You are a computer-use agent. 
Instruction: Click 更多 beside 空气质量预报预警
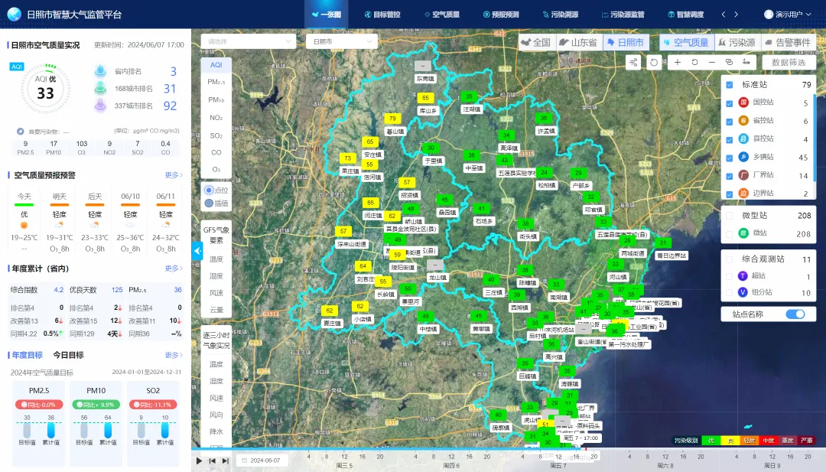point(174,175)
